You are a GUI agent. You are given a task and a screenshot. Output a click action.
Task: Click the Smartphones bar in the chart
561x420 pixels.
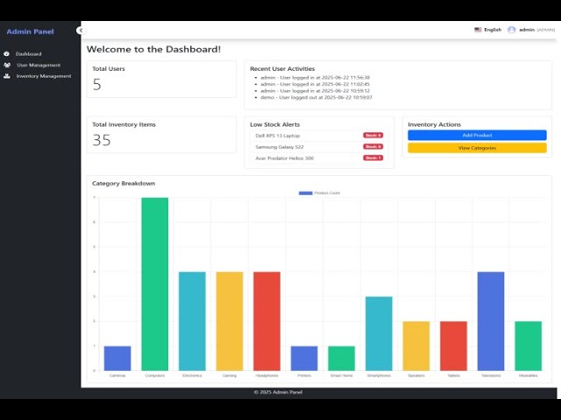(x=379, y=333)
